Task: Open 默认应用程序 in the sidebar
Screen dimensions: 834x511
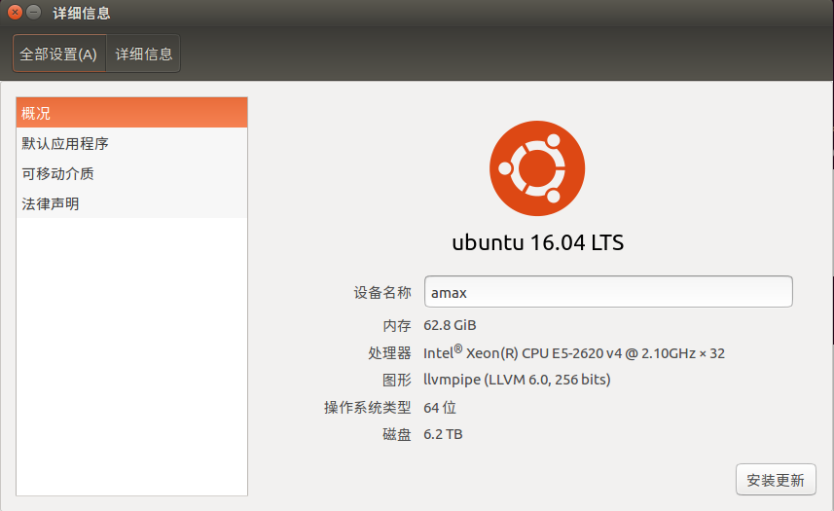Action: click(132, 143)
